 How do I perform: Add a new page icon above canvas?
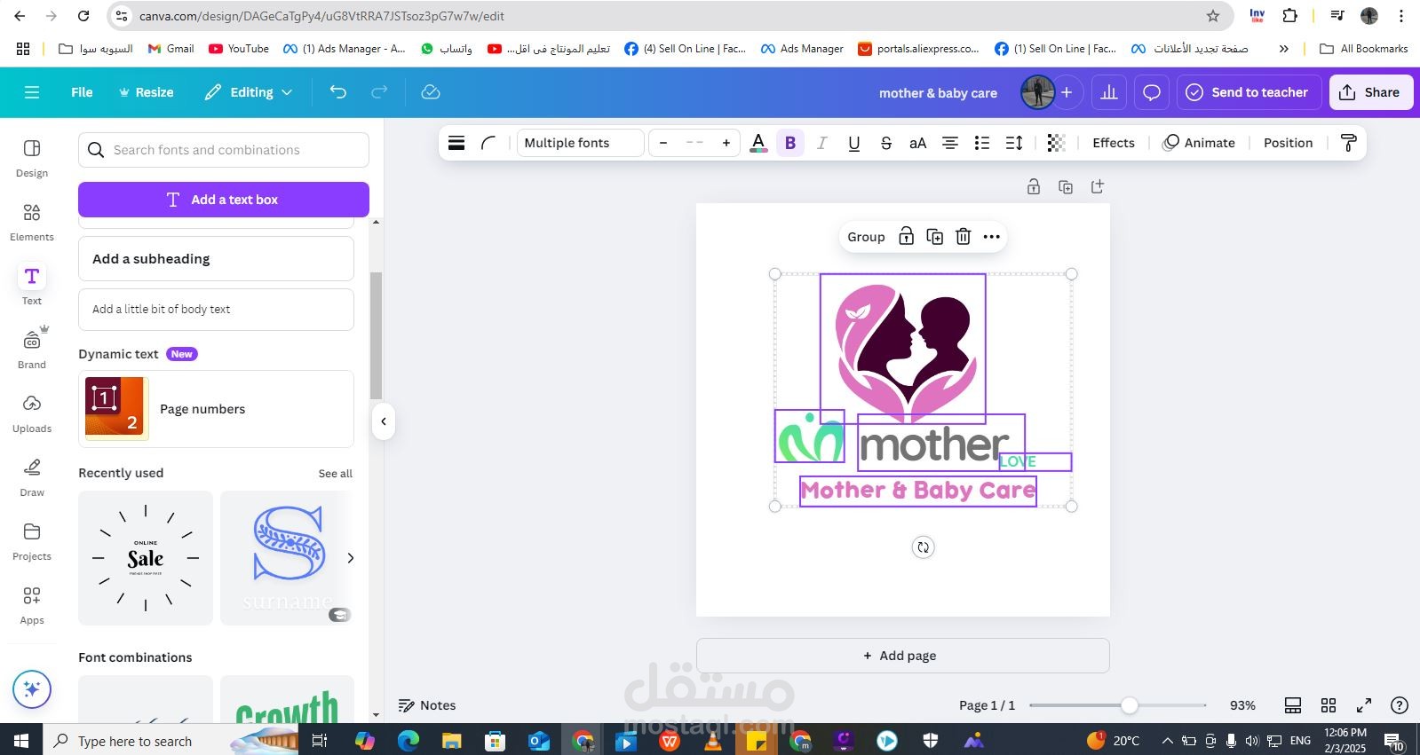(x=1098, y=186)
